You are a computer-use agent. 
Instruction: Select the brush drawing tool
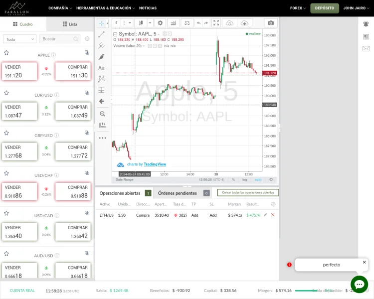point(101,57)
